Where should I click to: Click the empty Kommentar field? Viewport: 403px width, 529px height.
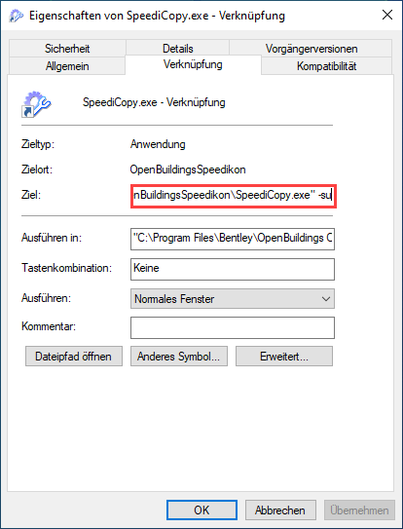pos(233,327)
